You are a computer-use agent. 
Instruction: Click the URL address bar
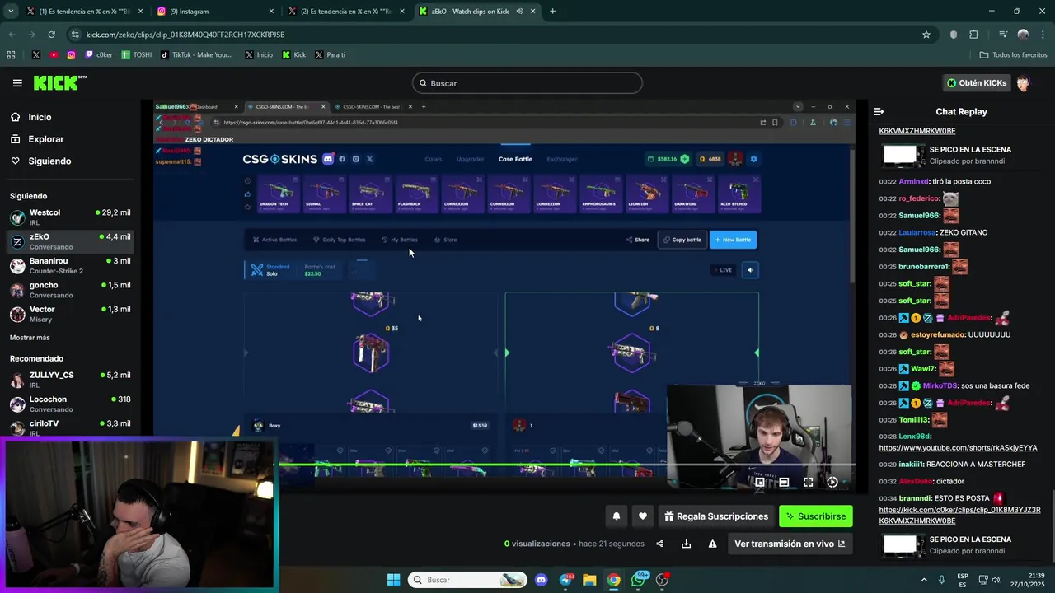pyautogui.click(x=495, y=35)
